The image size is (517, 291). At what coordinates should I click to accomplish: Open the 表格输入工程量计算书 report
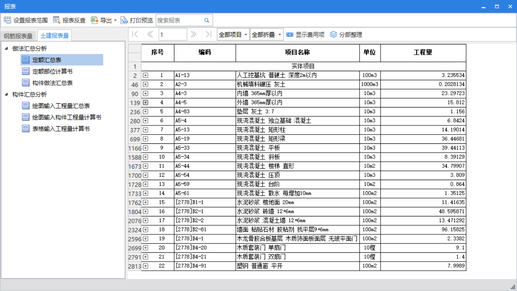[x=56, y=129]
